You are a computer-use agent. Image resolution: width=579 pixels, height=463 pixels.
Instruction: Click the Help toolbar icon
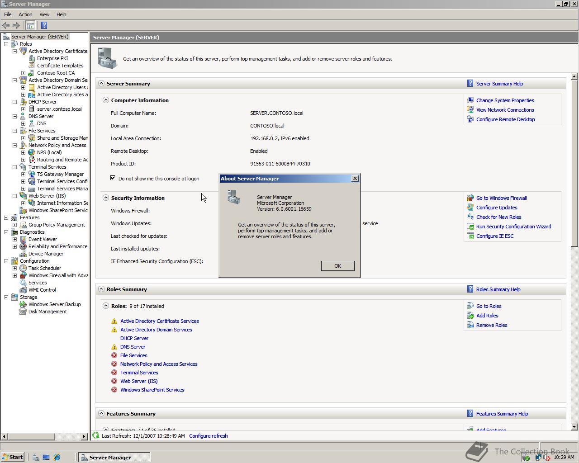(x=44, y=25)
